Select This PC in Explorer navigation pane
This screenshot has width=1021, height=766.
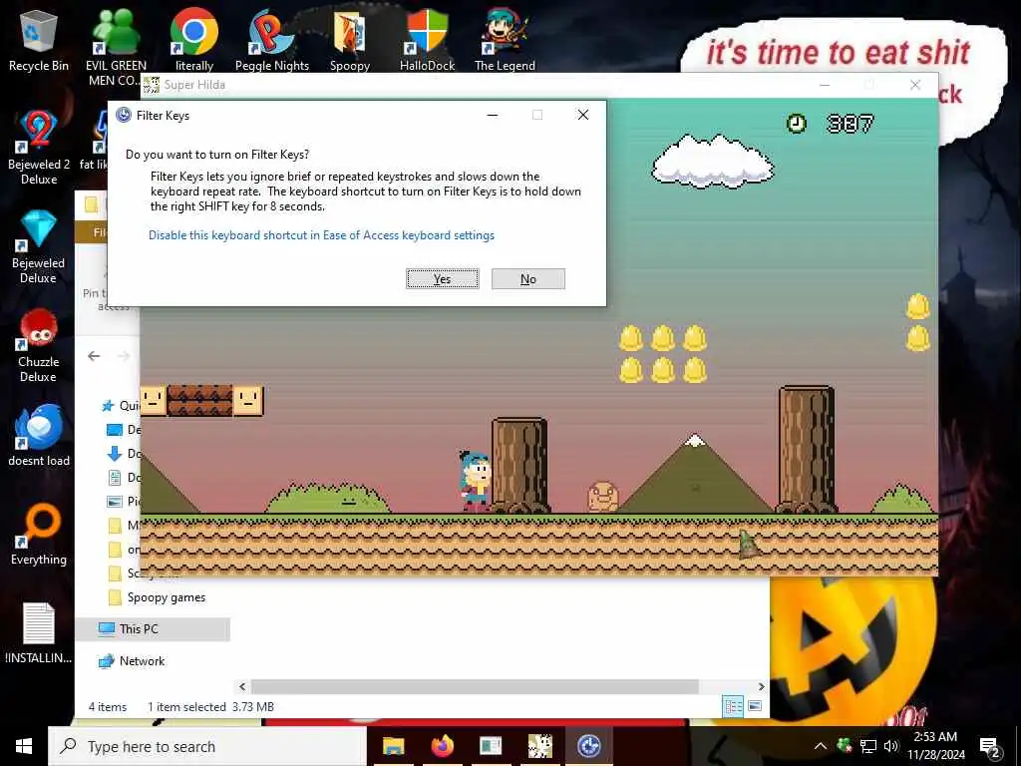[153, 629]
